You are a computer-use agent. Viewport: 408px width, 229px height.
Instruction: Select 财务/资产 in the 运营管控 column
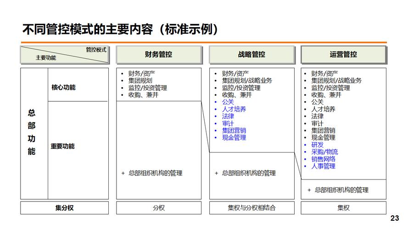click(x=324, y=73)
